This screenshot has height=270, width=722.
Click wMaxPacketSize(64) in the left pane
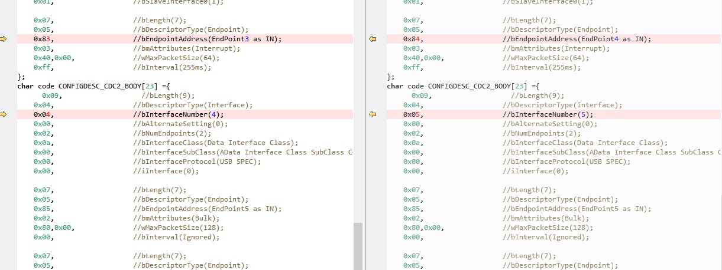(x=176, y=58)
